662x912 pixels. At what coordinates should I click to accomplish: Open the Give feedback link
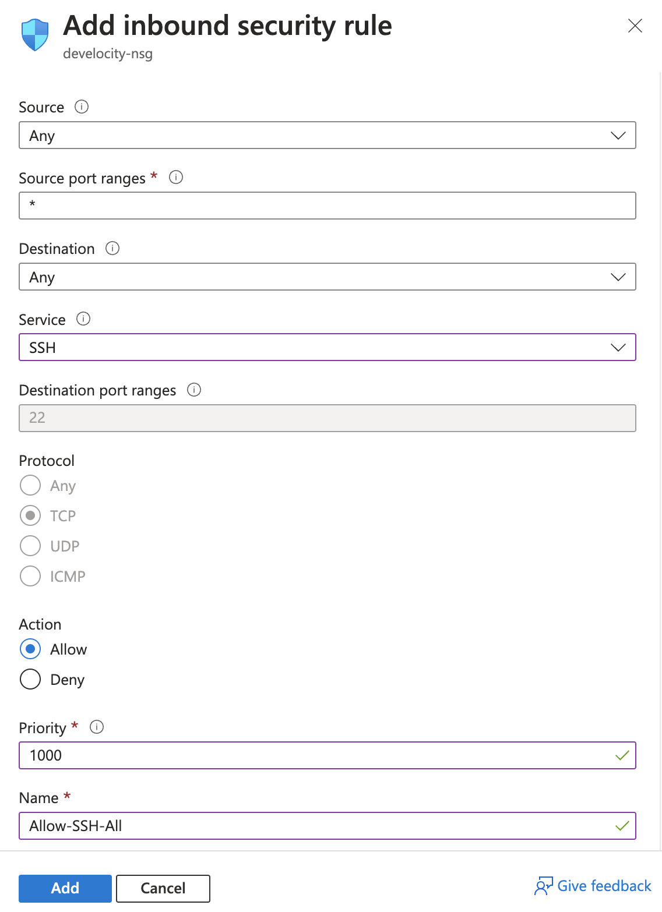click(x=604, y=886)
